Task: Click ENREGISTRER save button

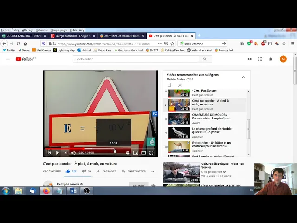Action: 134,171
